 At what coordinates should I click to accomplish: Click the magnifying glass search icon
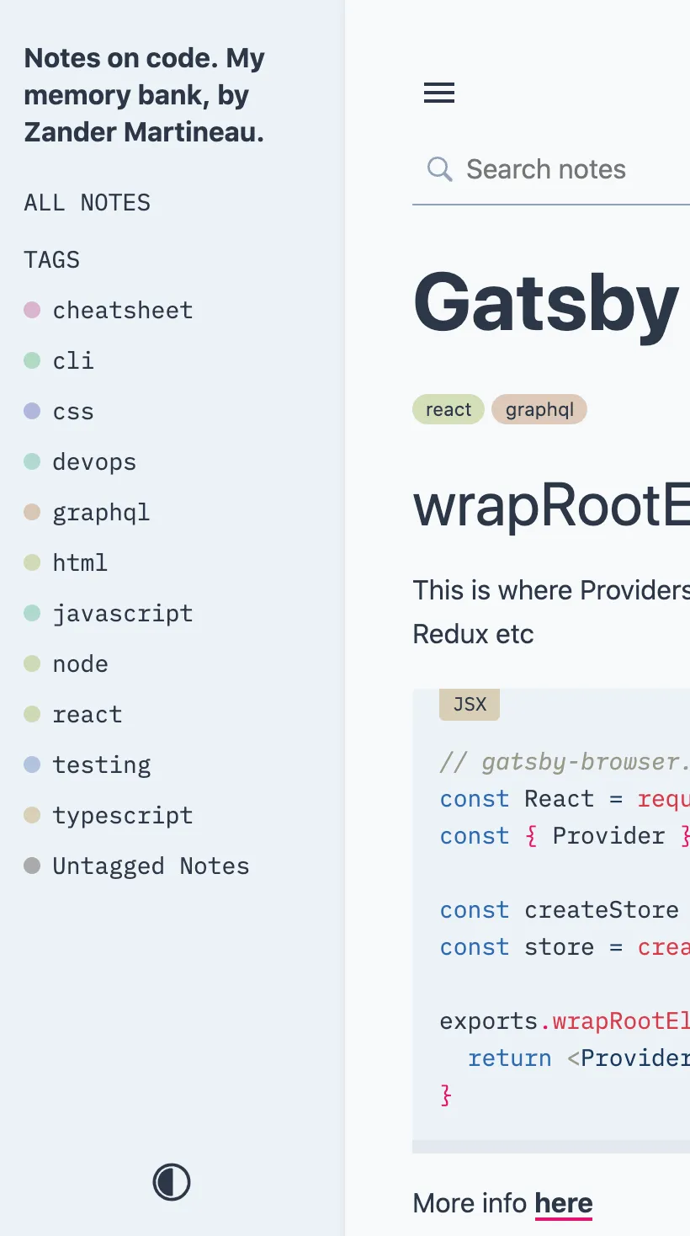(x=439, y=168)
